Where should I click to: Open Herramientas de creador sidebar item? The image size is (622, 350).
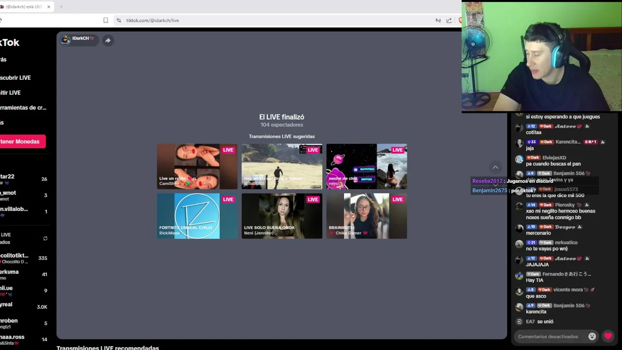[x=23, y=108]
